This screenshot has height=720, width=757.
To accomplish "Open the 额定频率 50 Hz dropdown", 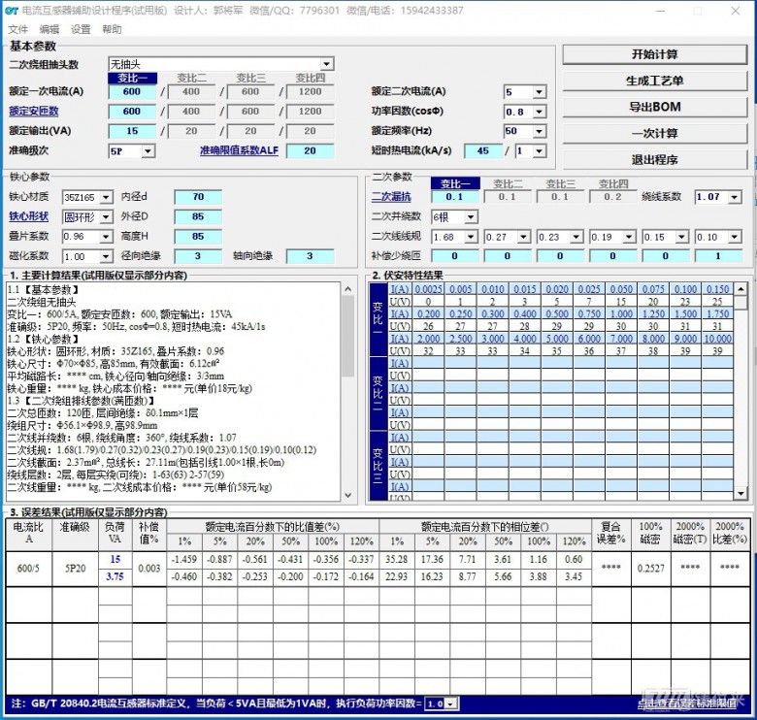I will (x=539, y=131).
